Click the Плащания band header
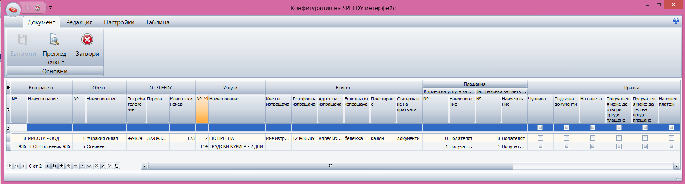The height and width of the screenshot is (184, 685). 475,84
